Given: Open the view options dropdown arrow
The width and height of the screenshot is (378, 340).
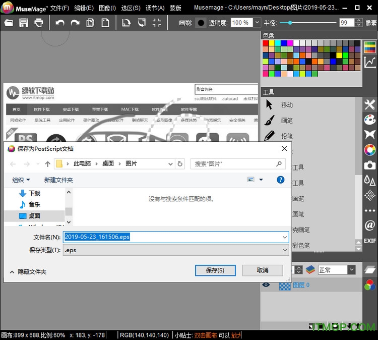Looking at the screenshot, I should (x=261, y=180).
